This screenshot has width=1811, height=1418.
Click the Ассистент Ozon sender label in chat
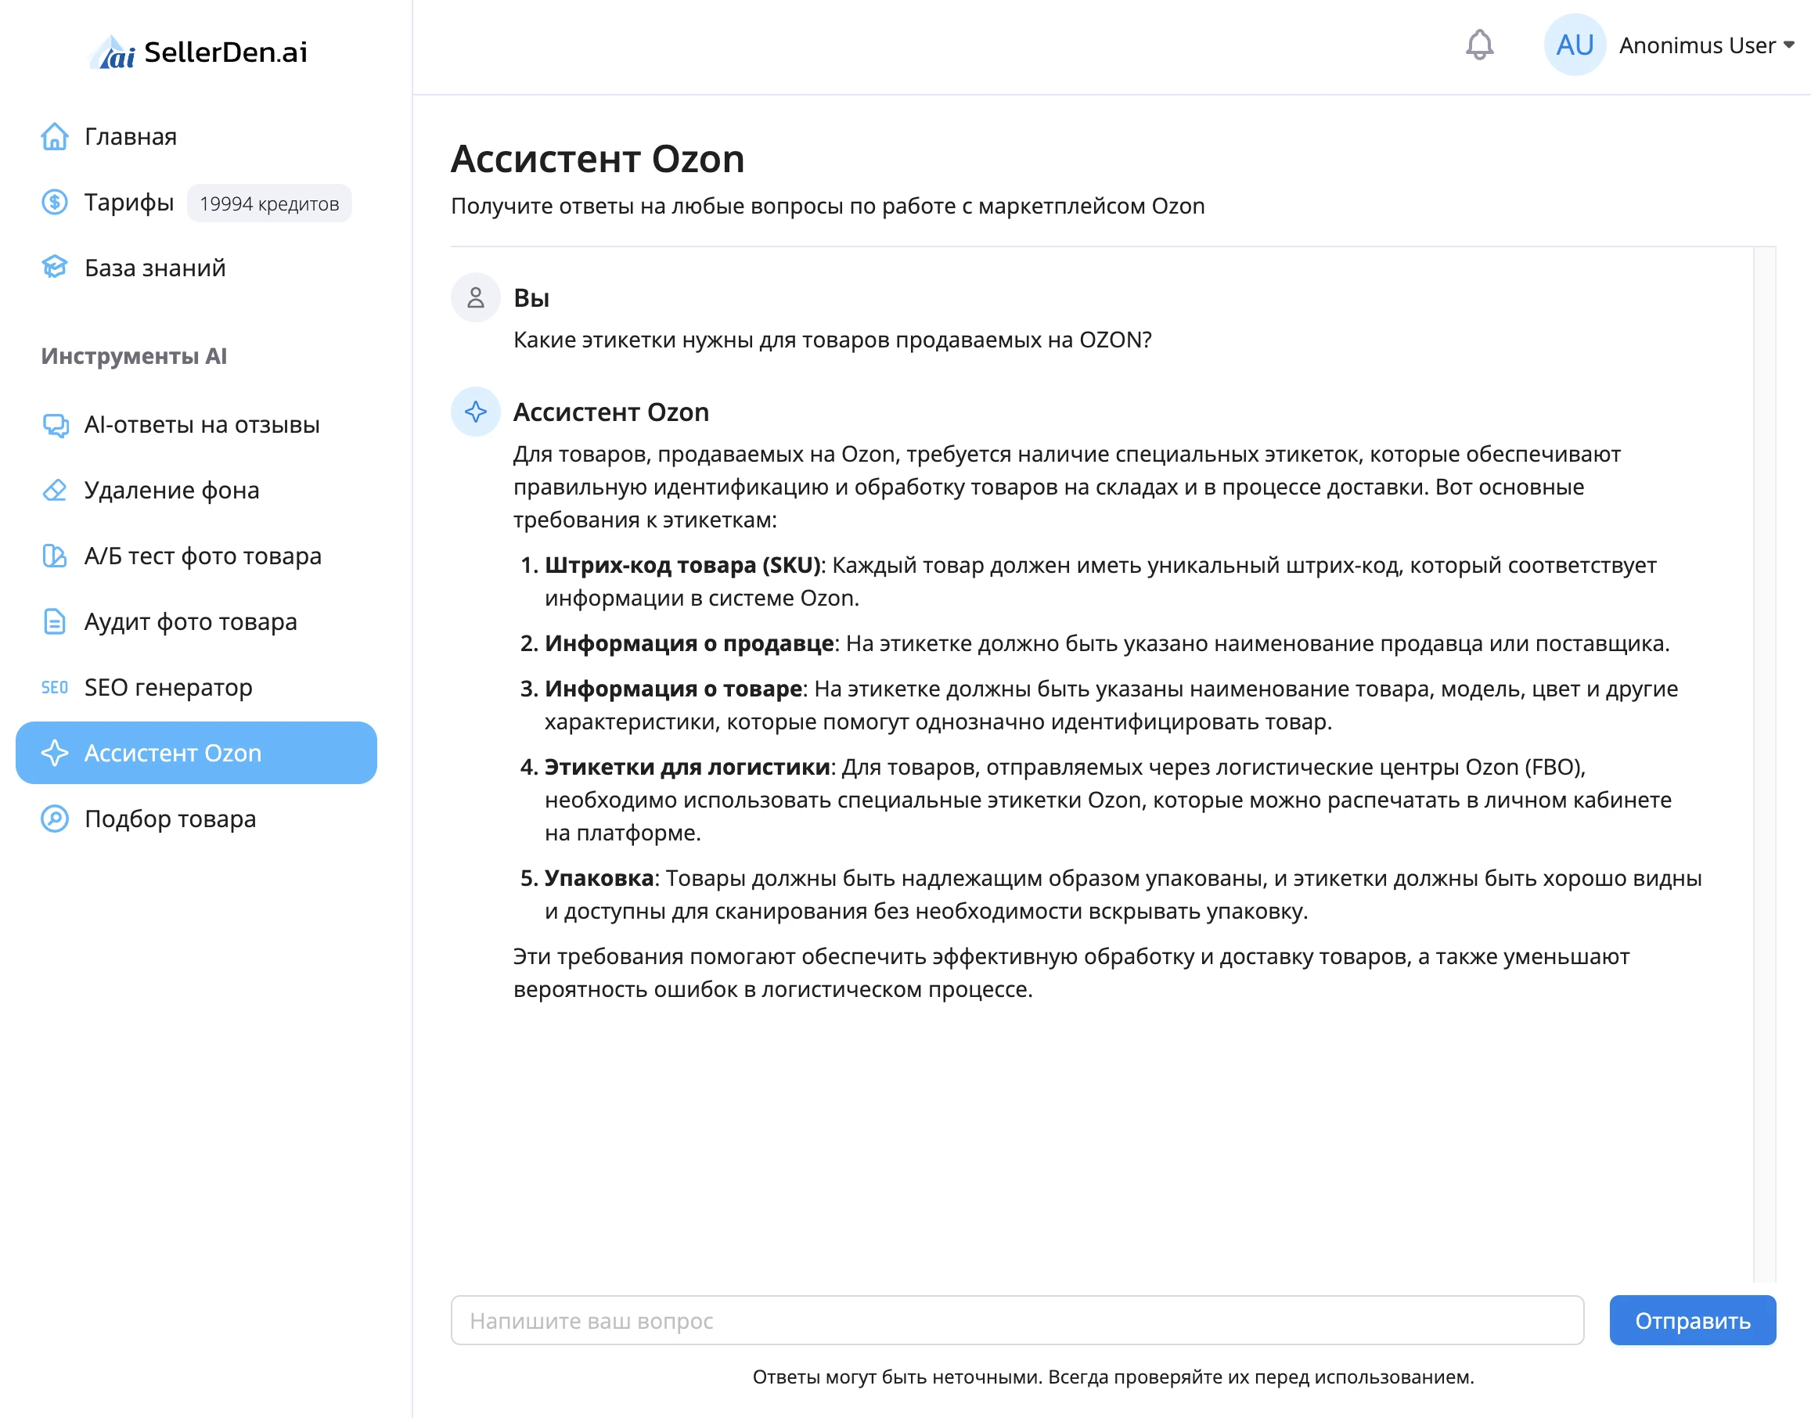click(611, 412)
